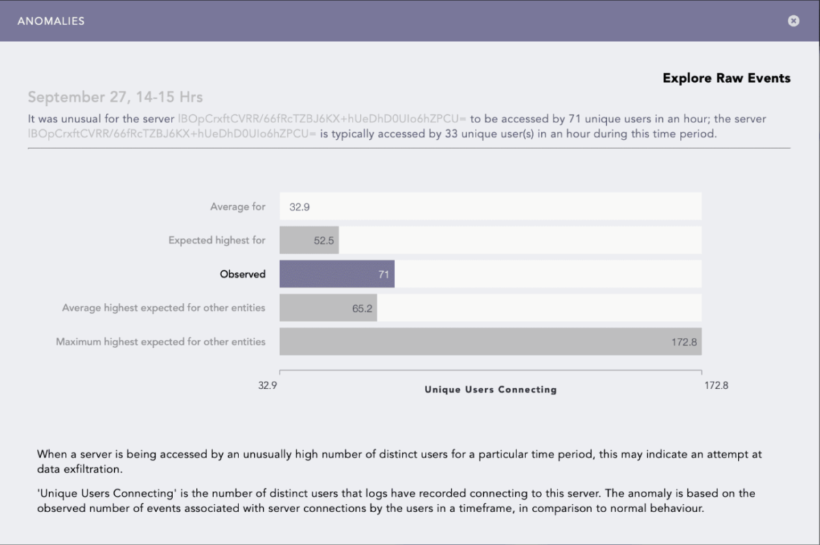This screenshot has height=545, width=820.
Task: Click the 172.8 axis maximum label
Action: pyautogui.click(x=716, y=386)
